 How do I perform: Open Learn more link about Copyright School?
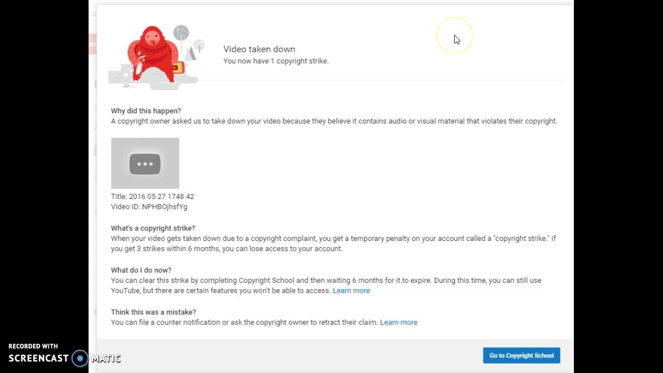(x=351, y=291)
